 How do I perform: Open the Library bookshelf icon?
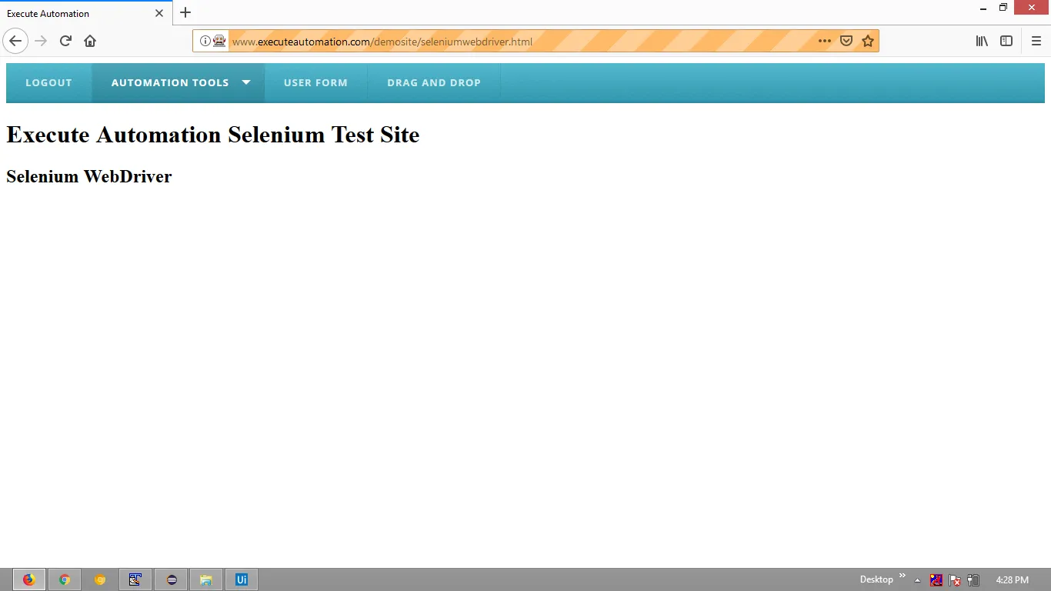click(x=982, y=41)
